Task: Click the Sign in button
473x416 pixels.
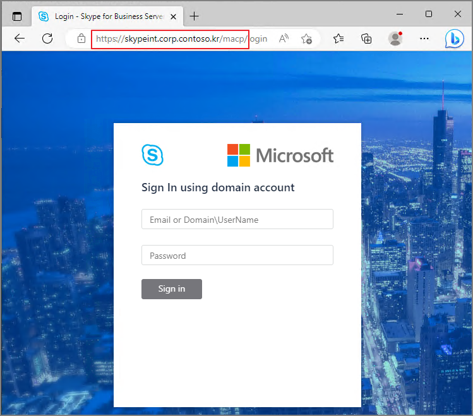Action: click(172, 288)
